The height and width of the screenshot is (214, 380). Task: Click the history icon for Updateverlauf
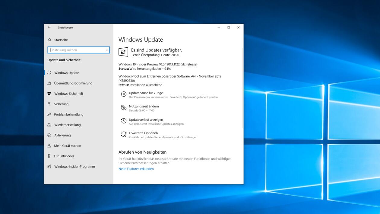point(124,121)
